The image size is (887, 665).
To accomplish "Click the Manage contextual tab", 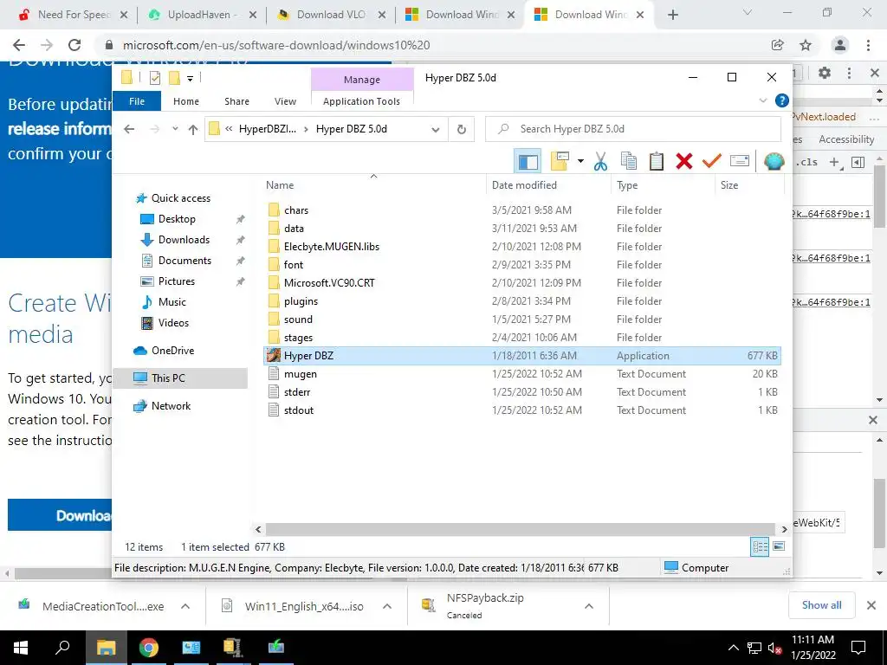I will click(x=362, y=80).
